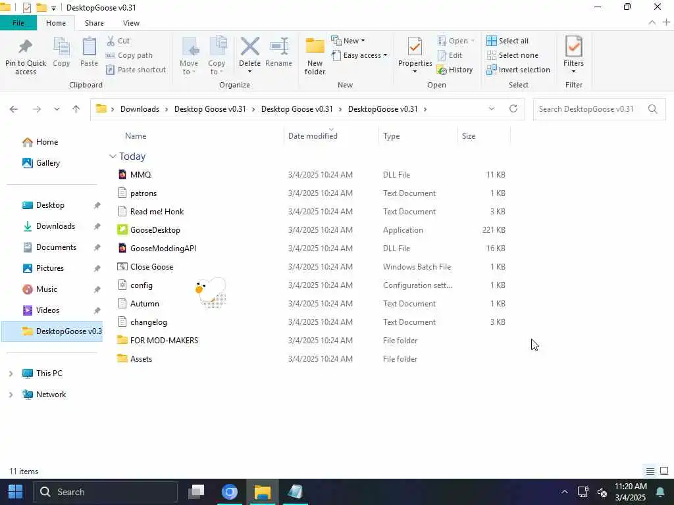674x505 pixels.
Task: Refresh the current folder
Action: 513,108
